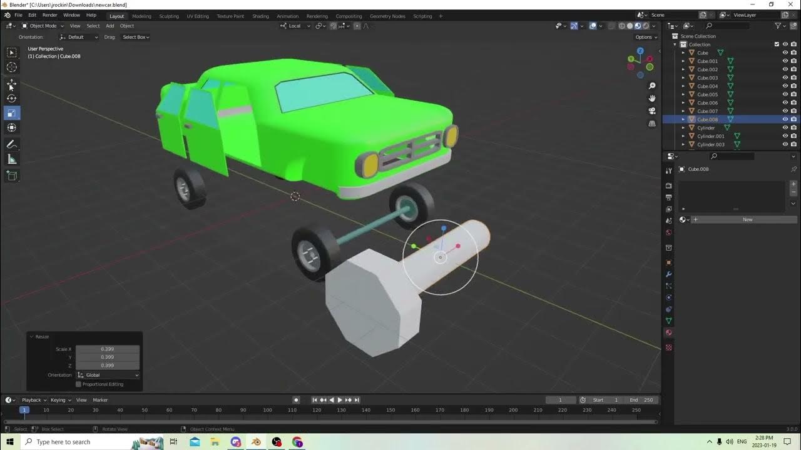Select the Annotate tool
Image resolution: width=801 pixels, height=450 pixels.
point(12,144)
